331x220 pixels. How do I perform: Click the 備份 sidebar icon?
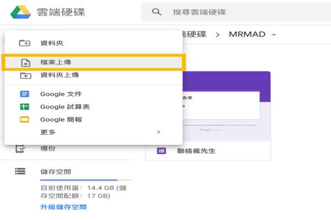coord(20,148)
